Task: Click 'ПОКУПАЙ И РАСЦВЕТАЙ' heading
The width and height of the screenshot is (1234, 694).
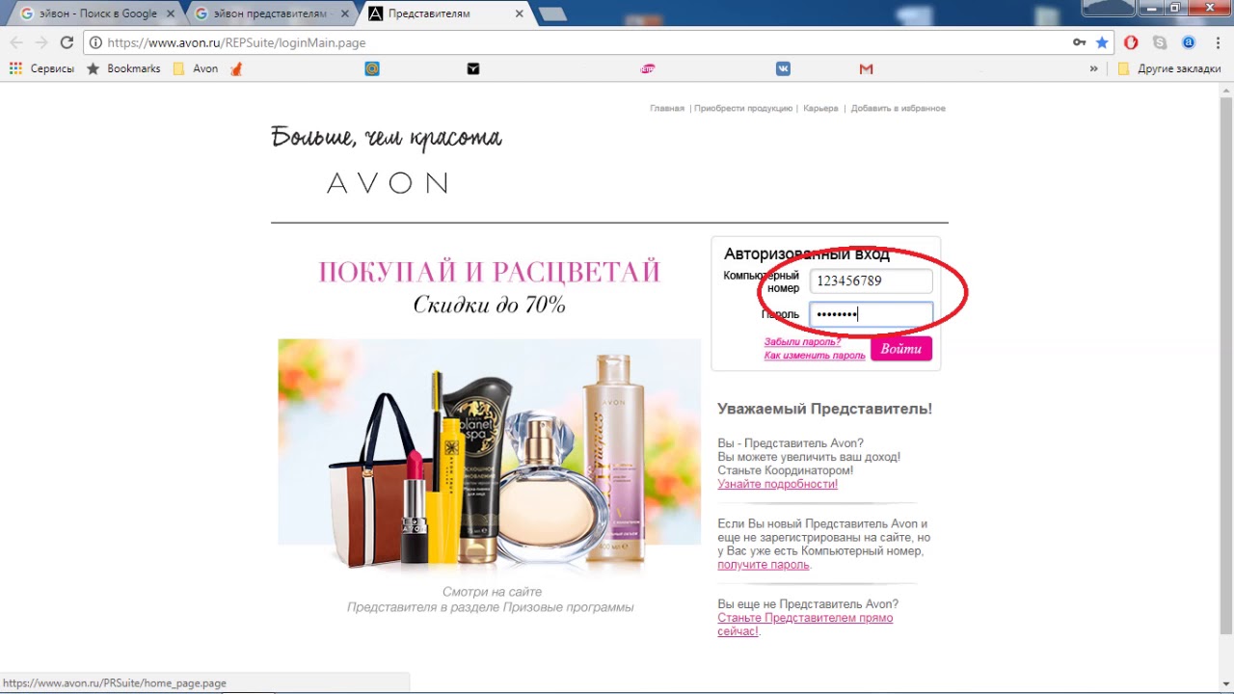Action: click(x=490, y=272)
